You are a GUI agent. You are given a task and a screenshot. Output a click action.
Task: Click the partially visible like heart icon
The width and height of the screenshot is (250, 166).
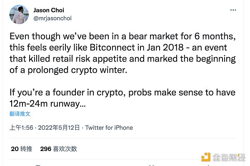pos(152,166)
